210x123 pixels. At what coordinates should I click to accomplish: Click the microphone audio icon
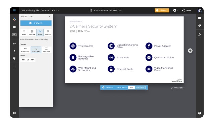point(14,51)
